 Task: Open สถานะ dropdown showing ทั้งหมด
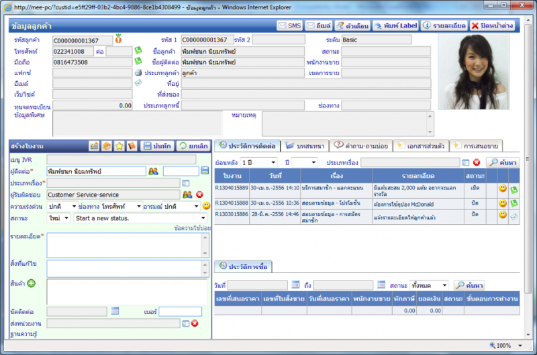coord(429,285)
